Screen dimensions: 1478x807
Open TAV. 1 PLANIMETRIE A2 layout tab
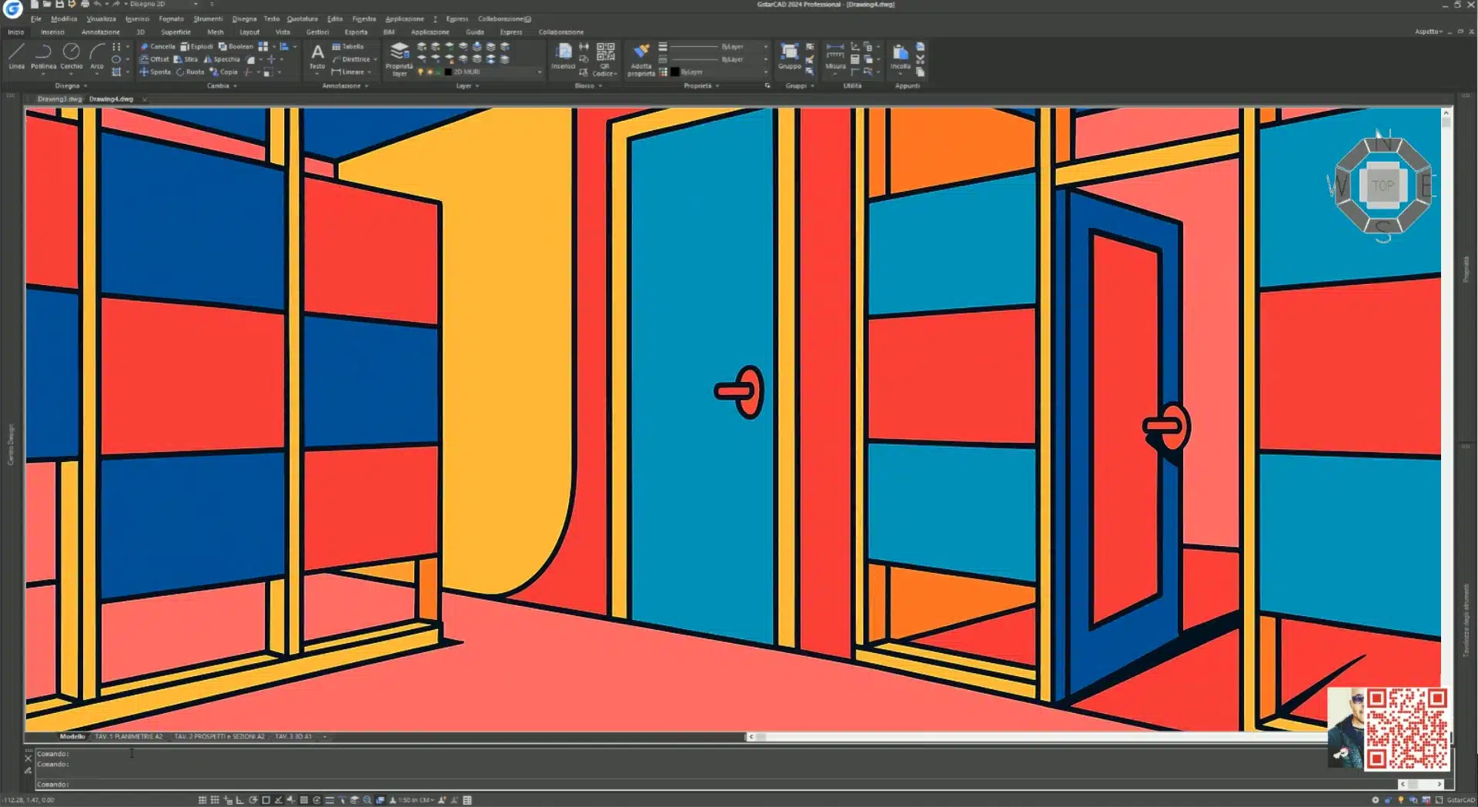[x=129, y=737]
